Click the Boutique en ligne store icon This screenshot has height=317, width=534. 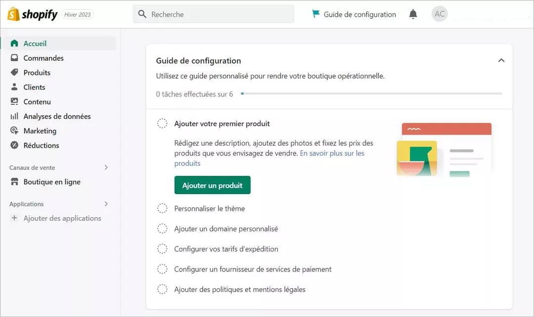coord(14,182)
